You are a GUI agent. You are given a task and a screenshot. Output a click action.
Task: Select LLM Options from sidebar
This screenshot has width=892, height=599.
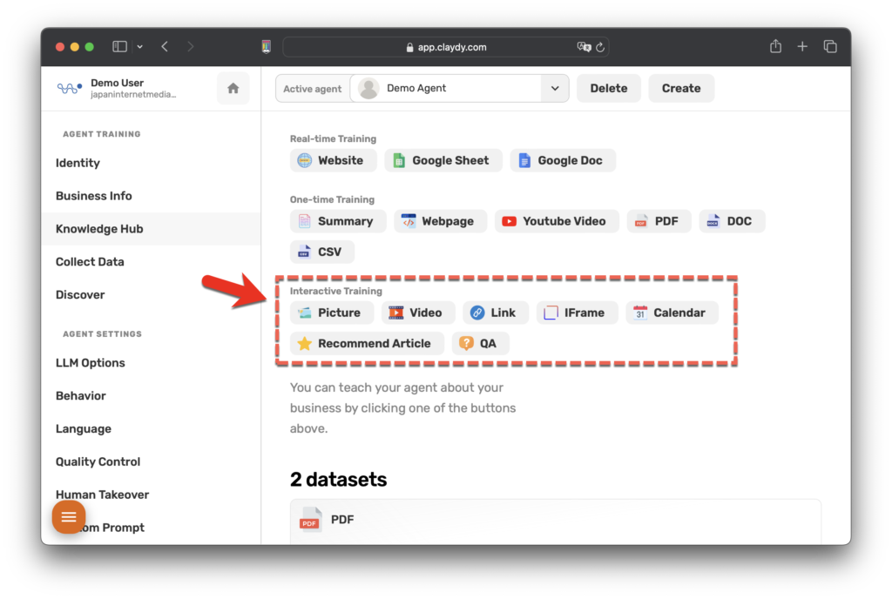(x=90, y=363)
